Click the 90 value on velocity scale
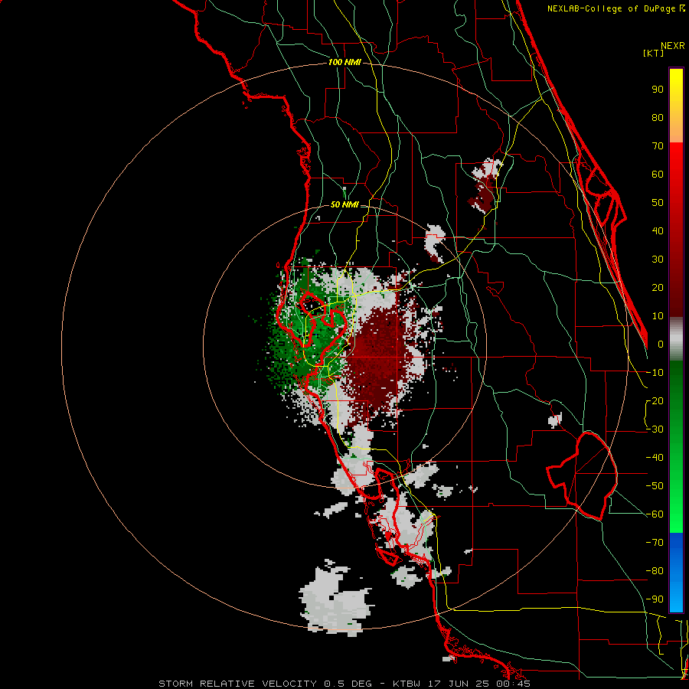Viewport: 689px width, 689px height. pyautogui.click(x=658, y=90)
